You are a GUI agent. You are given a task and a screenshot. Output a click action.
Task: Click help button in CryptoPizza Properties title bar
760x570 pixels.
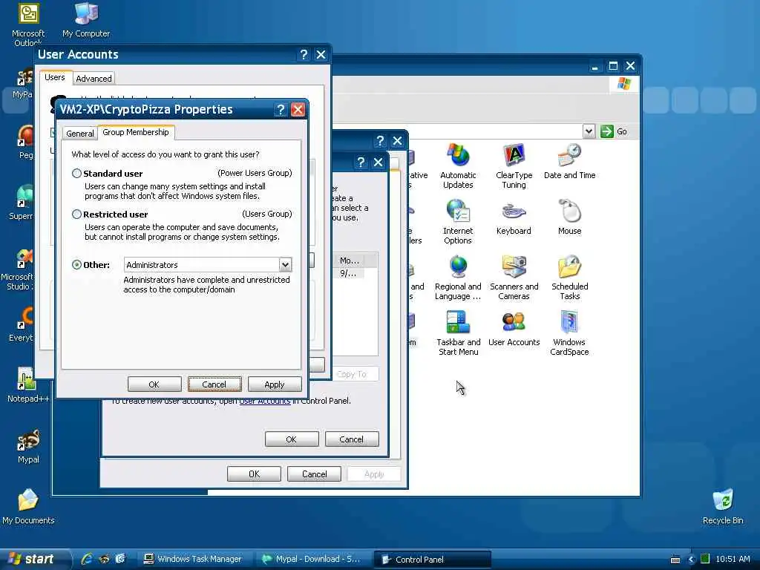(280, 110)
